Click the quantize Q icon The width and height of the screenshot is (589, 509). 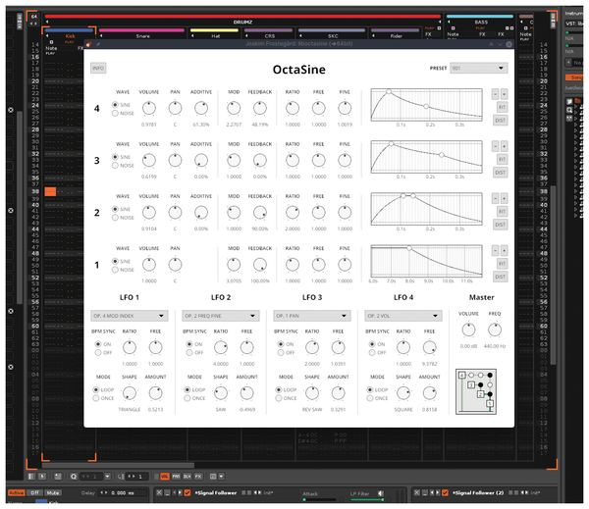point(74,477)
